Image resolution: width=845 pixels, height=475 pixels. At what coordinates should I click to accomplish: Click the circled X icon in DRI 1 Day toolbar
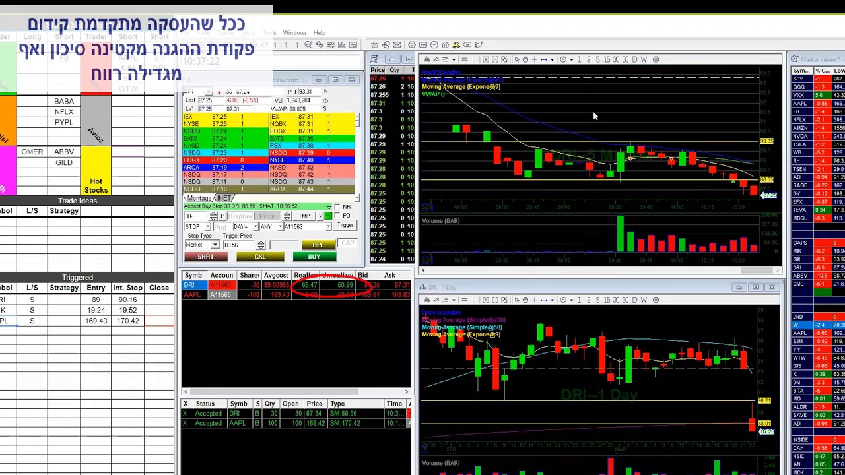pyautogui.click(x=656, y=300)
